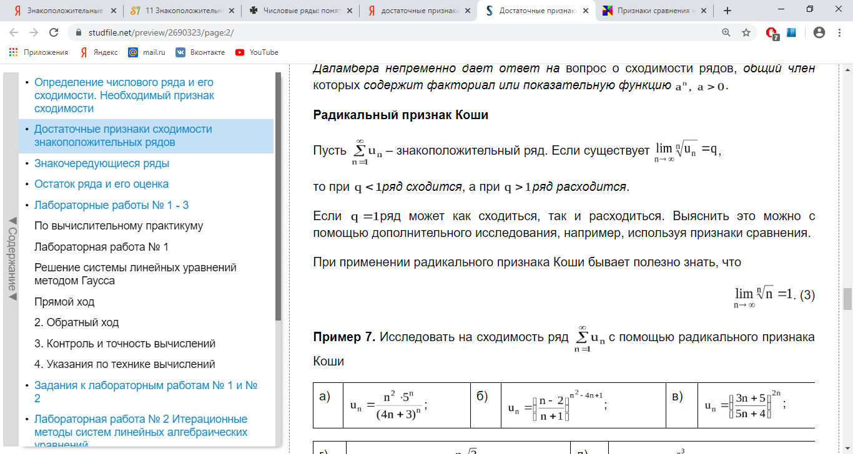Click table cell label в)
The image size is (853, 454).
[x=678, y=397]
